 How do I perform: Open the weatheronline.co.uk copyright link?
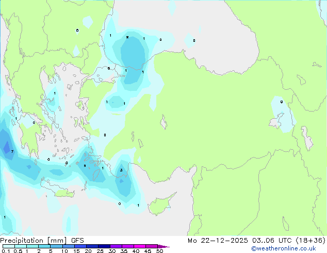[284, 248]
